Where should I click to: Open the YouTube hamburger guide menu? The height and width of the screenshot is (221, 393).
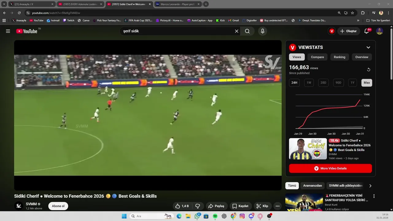pyautogui.click(x=8, y=31)
